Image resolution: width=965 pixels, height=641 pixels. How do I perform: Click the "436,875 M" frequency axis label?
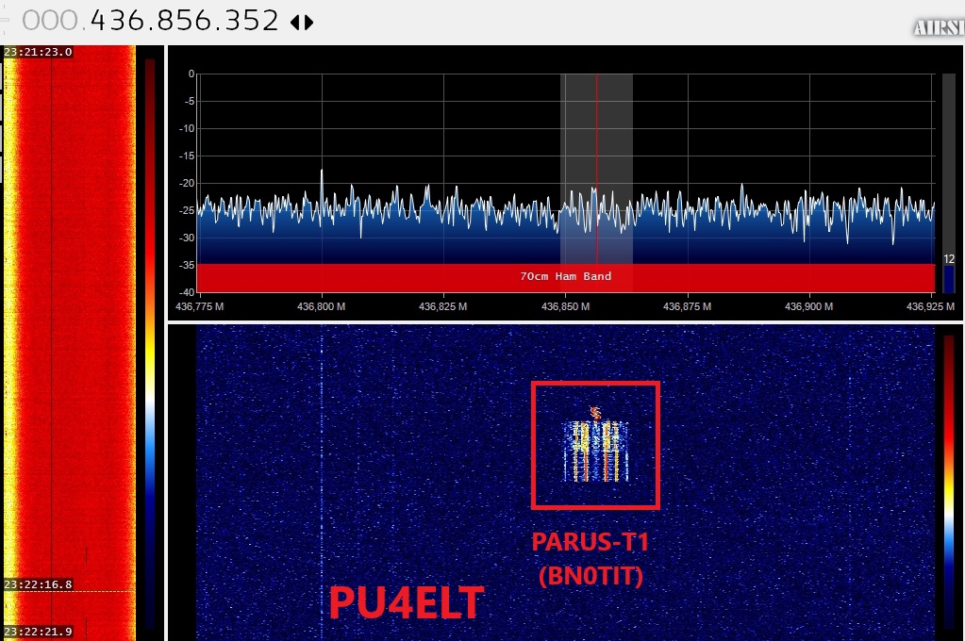pyautogui.click(x=687, y=306)
